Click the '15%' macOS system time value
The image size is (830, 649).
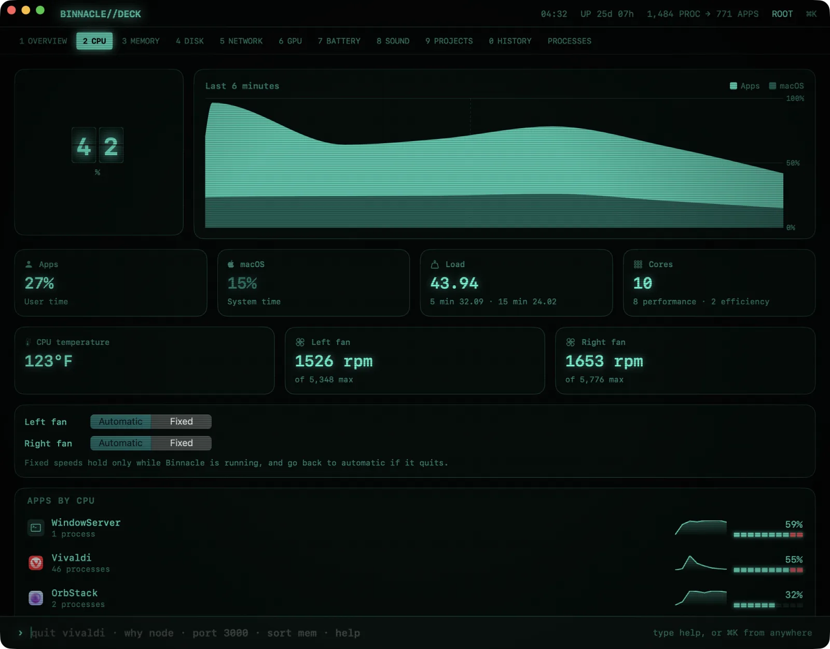[x=242, y=283]
